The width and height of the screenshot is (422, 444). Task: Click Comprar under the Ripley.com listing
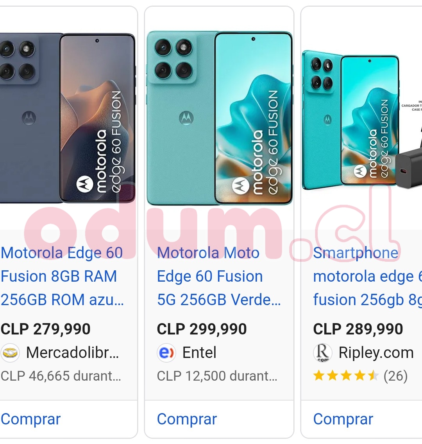click(x=343, y=419)
